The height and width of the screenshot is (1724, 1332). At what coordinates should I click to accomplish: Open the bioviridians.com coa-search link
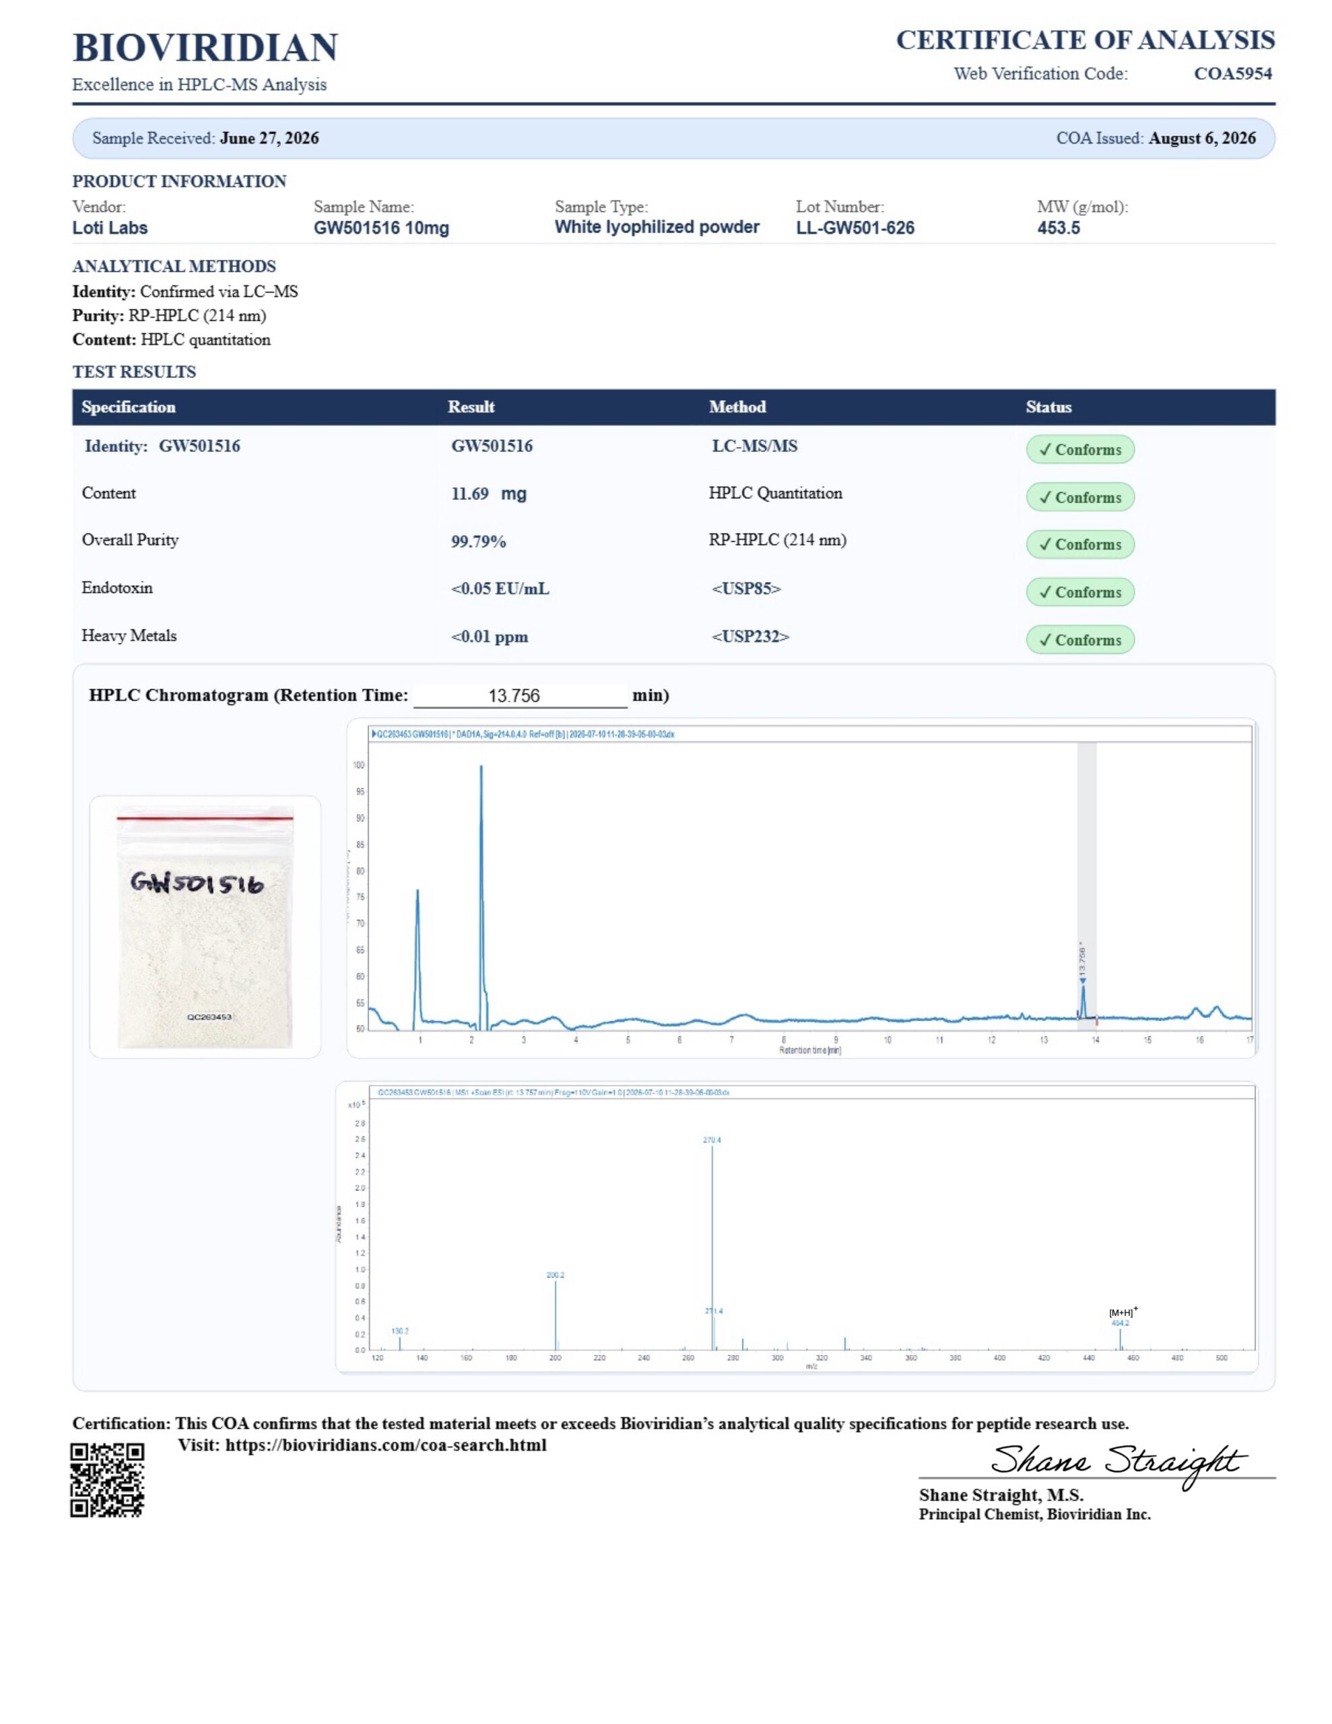[x=385, y=1445]
